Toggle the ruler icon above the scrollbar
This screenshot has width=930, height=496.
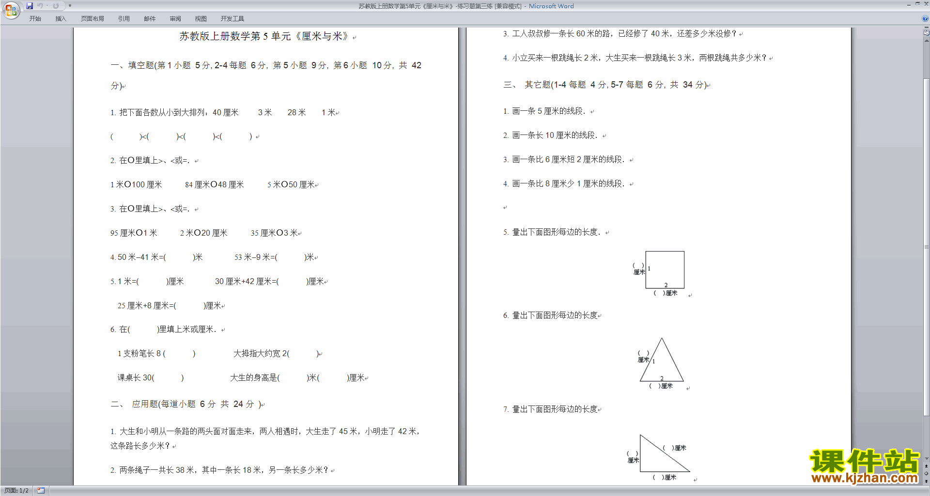927,33
